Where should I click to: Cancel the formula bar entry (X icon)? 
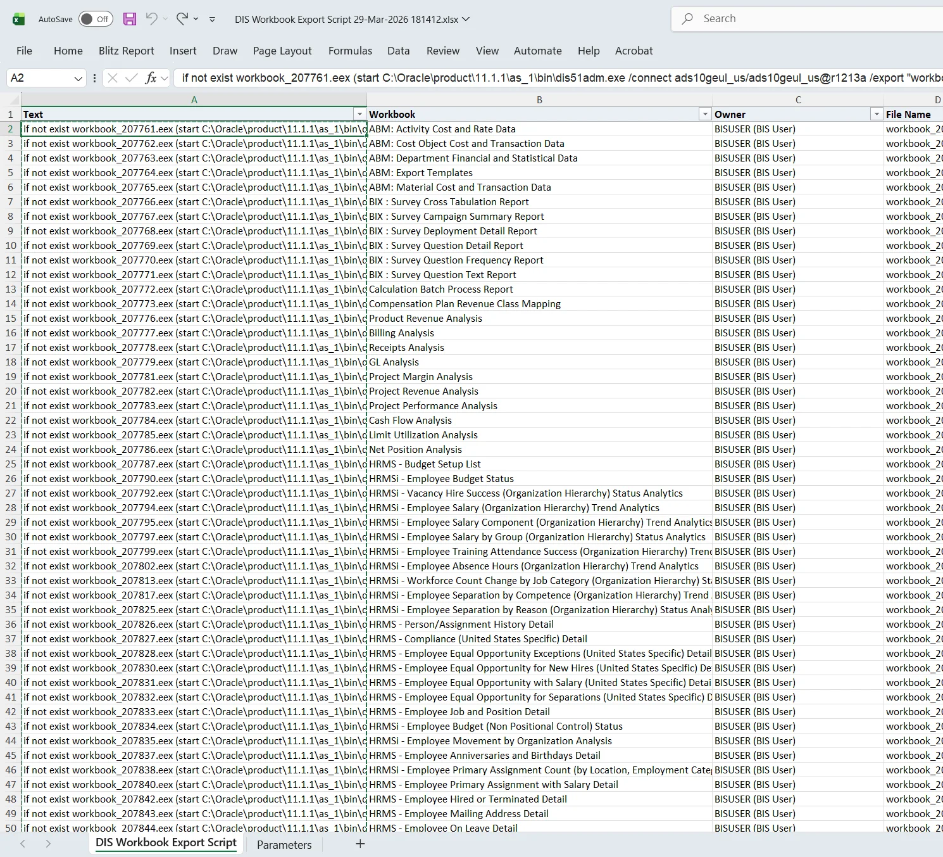tap(113, 78)
